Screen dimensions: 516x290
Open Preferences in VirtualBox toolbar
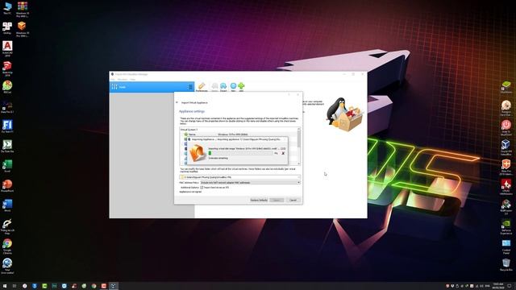[202, 87]
